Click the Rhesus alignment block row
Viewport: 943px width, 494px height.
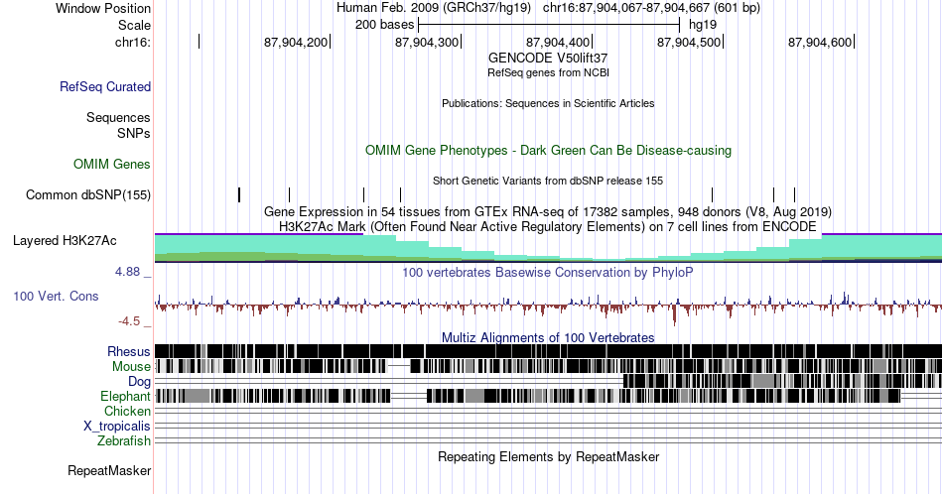coord(548,351)
